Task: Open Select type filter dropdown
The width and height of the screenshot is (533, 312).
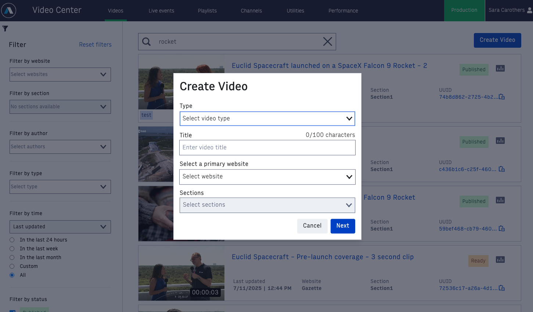Action: tap(60, 187)
